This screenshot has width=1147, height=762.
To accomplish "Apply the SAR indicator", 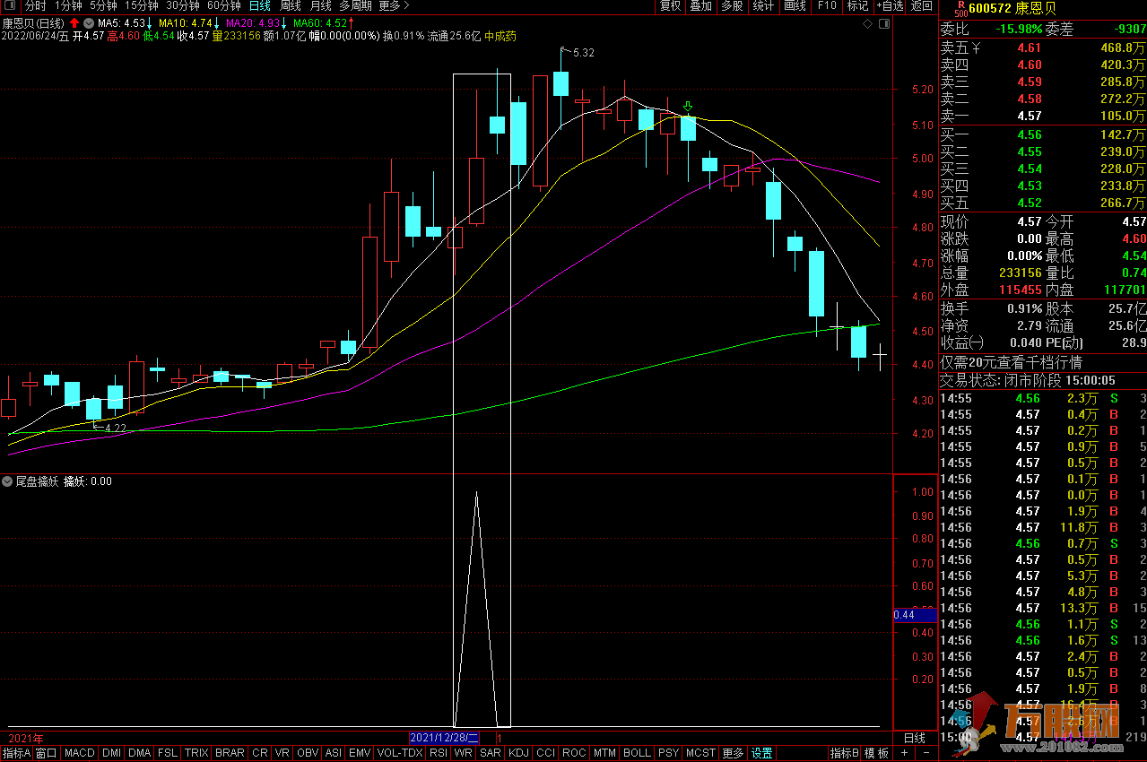I will (491, 753).
